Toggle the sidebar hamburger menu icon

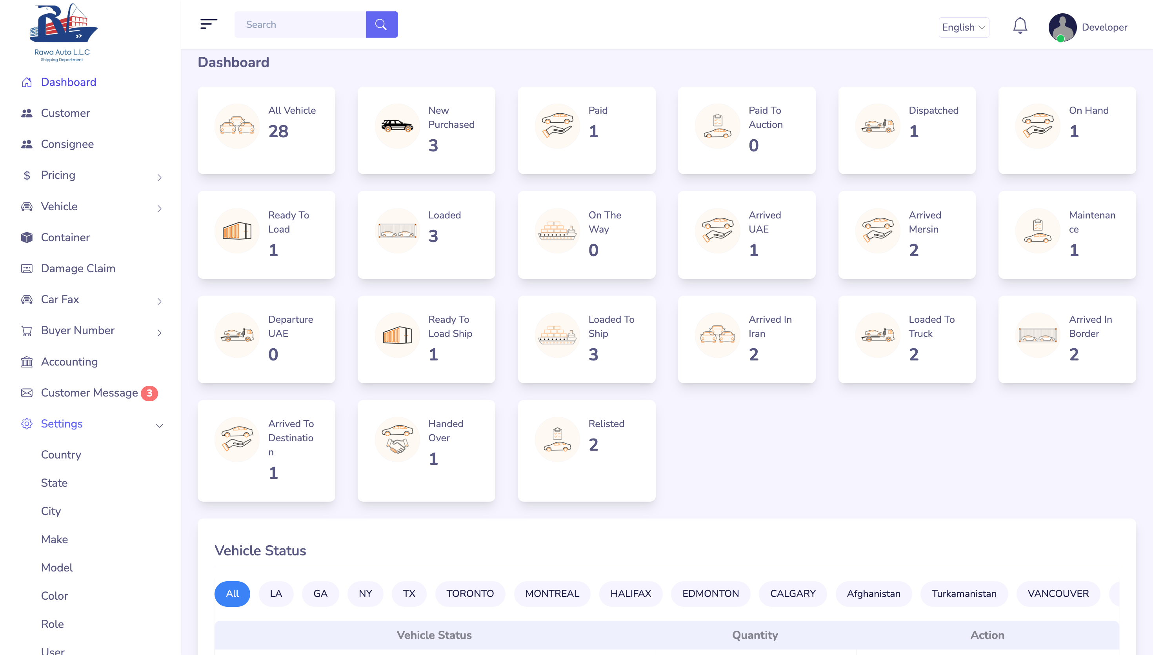point(208,24)
